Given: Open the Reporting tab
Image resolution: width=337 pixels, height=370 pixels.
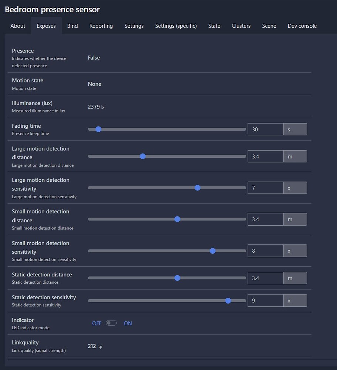Looking at the screenshot, I should (101, 26).
